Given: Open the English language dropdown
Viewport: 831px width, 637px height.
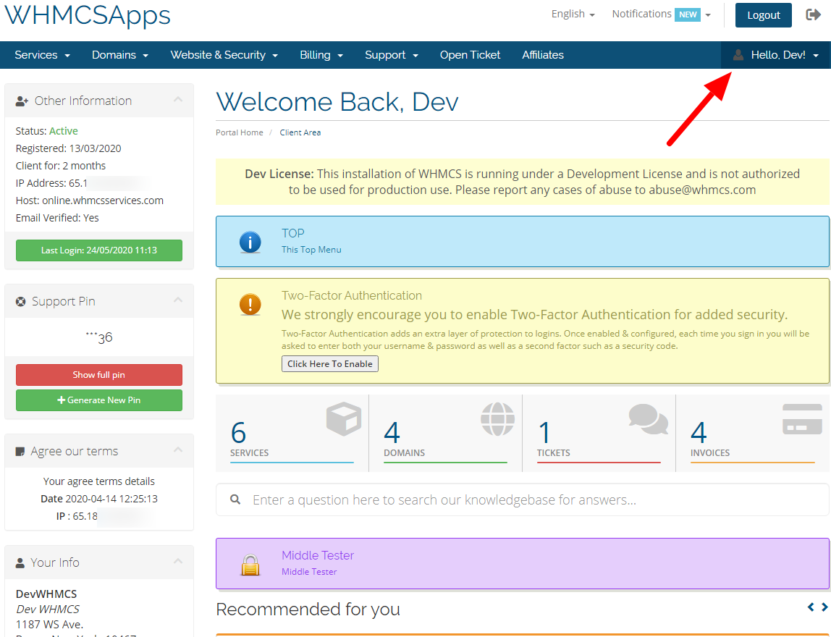Looking at the screenshot, I should click(573, 14).
